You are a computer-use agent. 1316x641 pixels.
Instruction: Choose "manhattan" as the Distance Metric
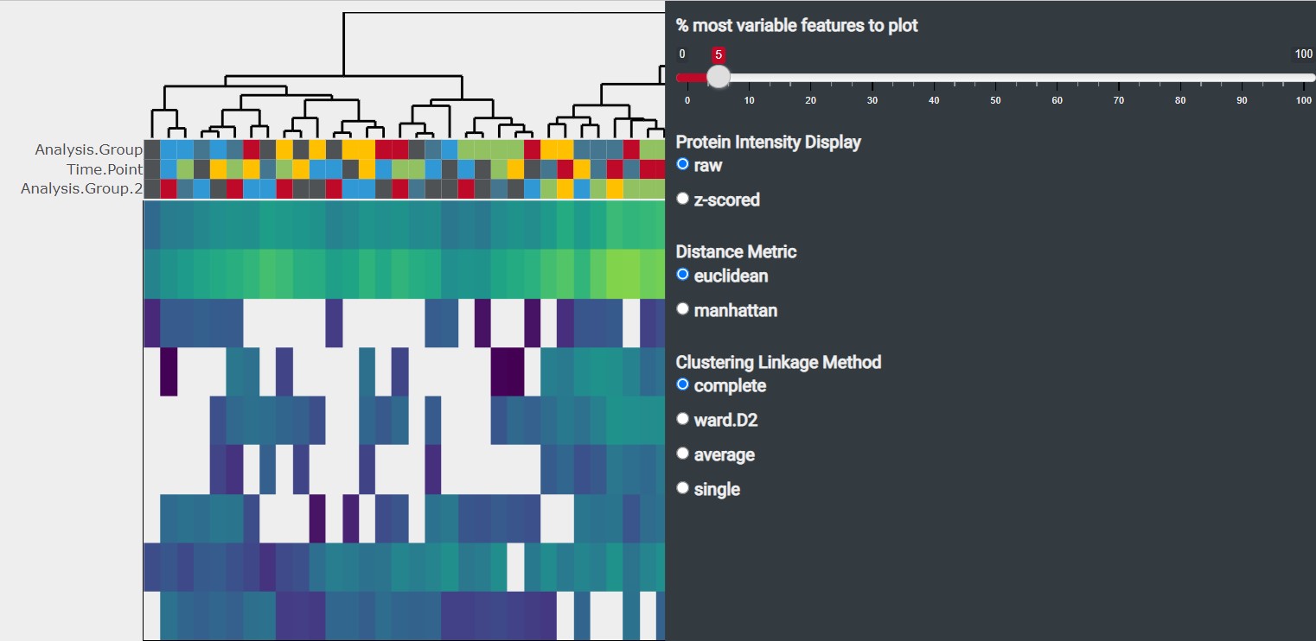pos(683,308)
